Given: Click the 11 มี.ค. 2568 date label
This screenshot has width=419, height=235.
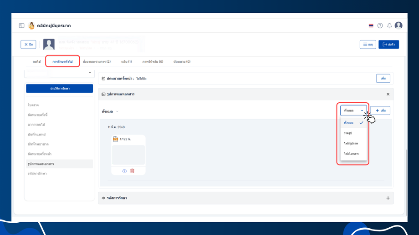Looking at the screenshot, I should point(116,127).
